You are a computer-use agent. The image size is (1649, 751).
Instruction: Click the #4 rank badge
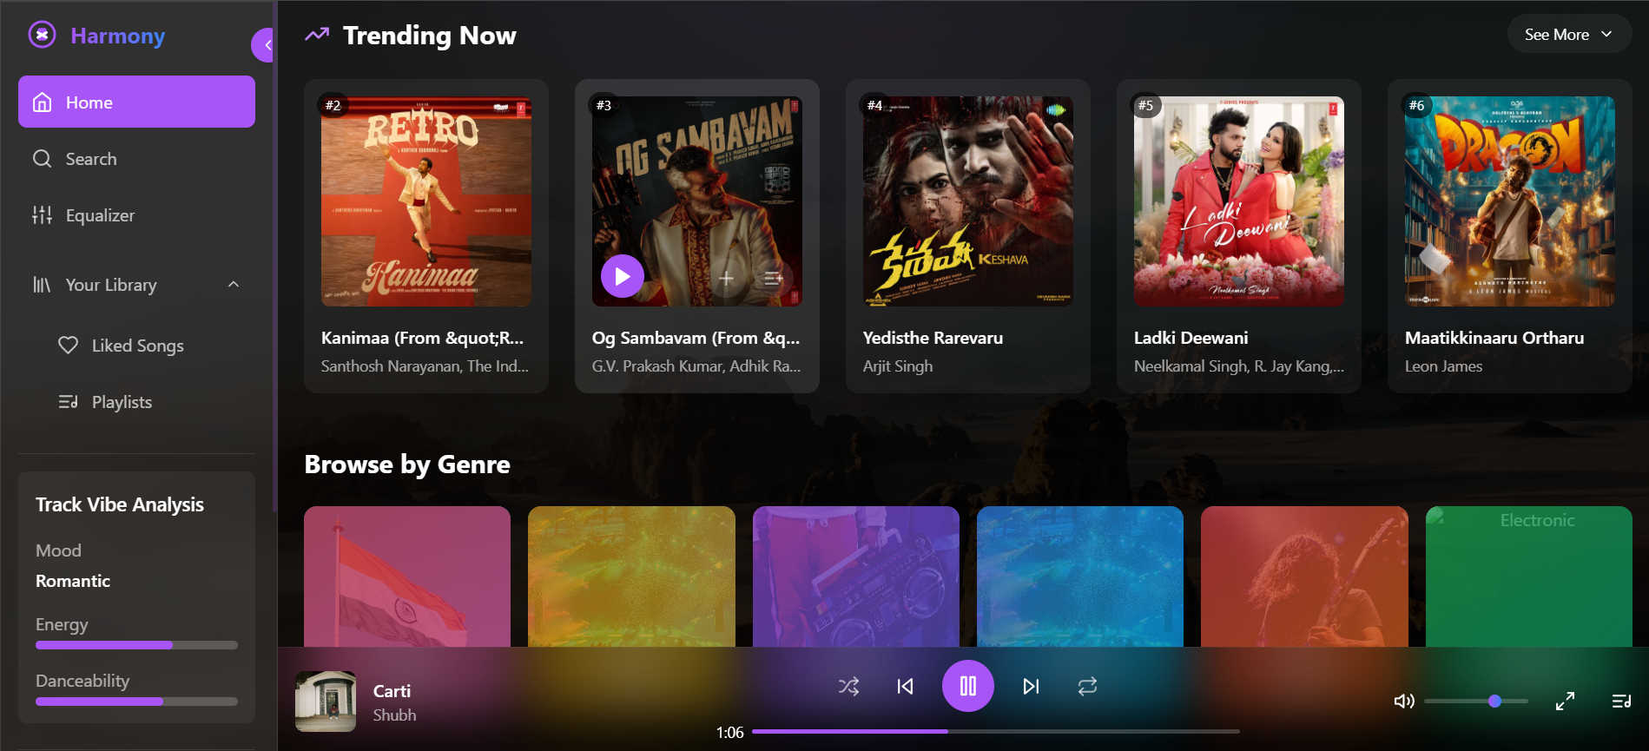click(x=874, y=105)
